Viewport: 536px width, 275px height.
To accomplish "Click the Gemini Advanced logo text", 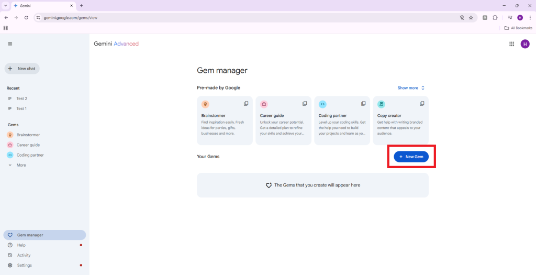I will [x=116, y=44].
